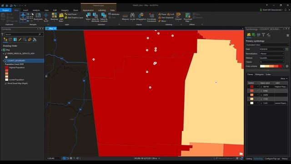Open the Normalization dropdown
This screenshot has width=291, height=164.
[272, 54]
